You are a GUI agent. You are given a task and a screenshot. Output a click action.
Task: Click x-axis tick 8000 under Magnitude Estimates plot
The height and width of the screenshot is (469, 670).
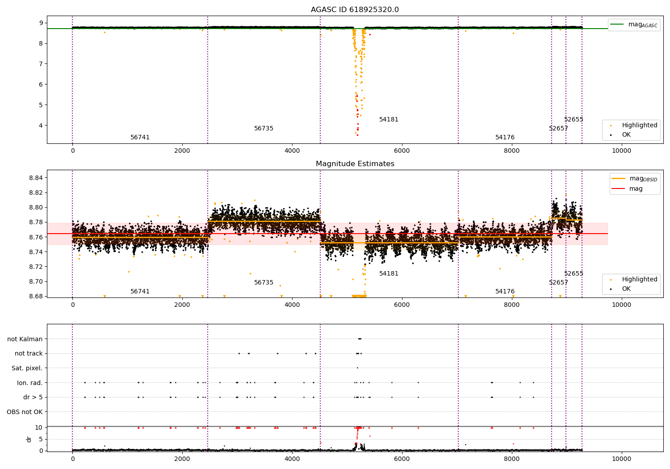[512, 305]
